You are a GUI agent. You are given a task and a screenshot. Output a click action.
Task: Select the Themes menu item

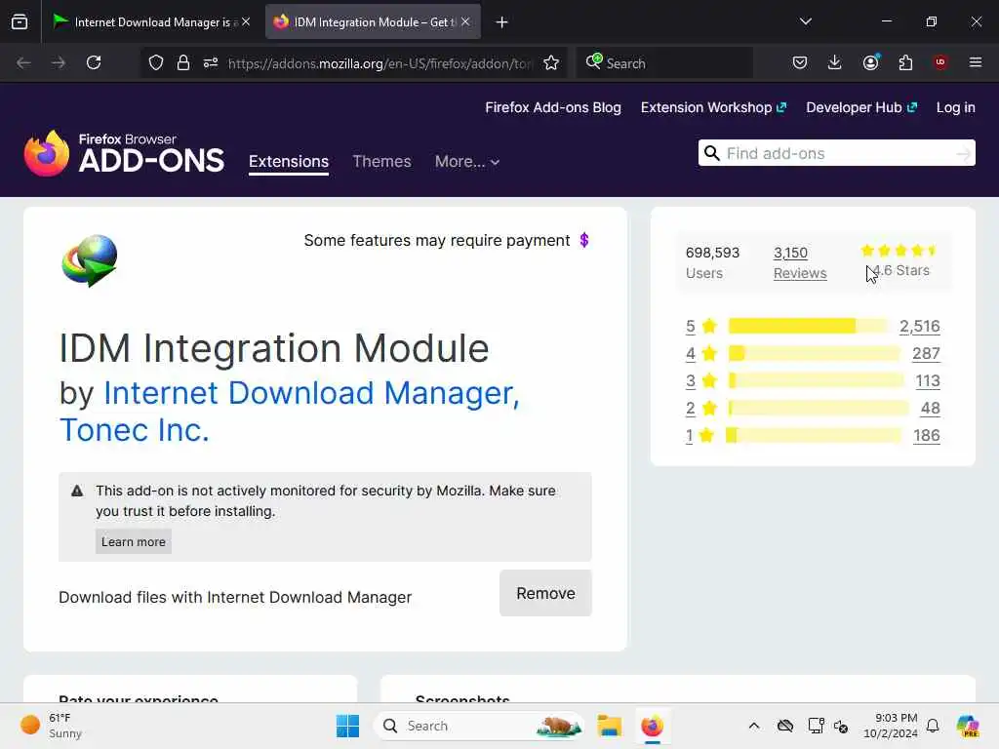(381, 162)
